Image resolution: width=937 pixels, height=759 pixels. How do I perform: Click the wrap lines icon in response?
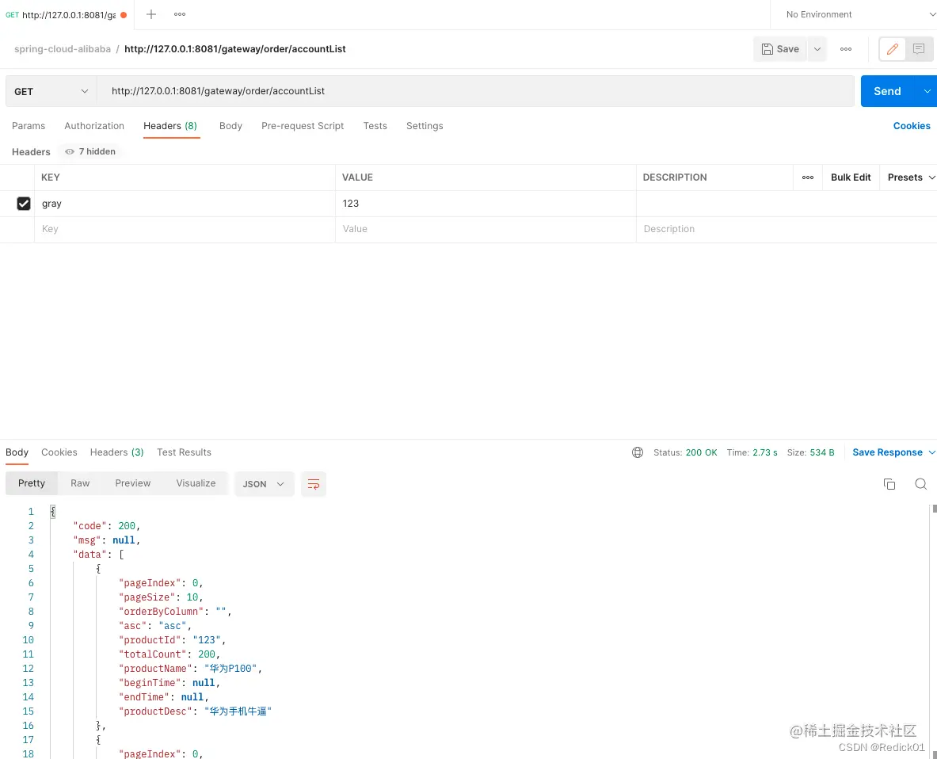point(313,484)
